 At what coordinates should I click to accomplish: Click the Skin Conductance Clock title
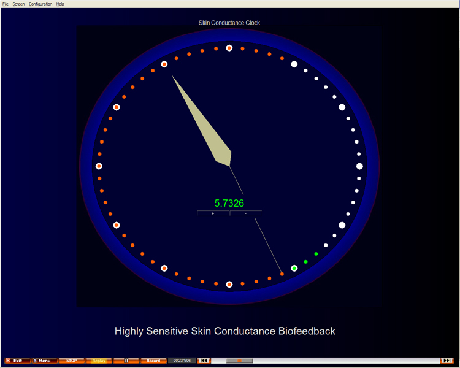click(229, 23)
